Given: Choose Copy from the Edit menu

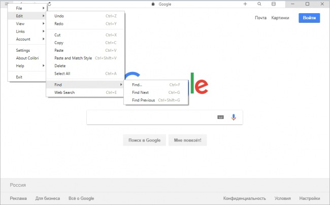Looking at the screenshot, I should pos(85,43).
